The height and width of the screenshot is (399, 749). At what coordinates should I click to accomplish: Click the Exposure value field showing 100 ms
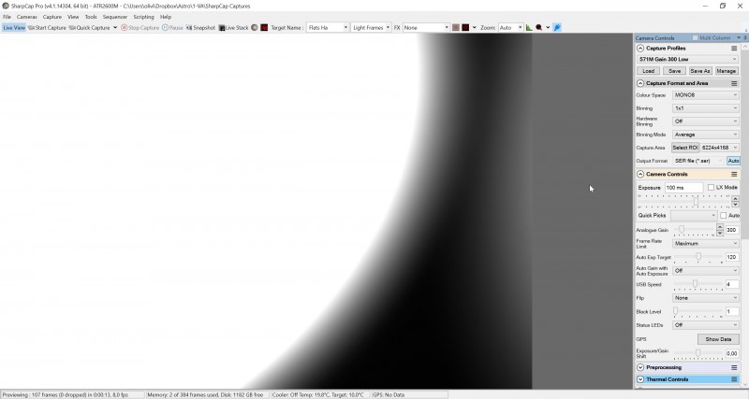tap(683, 187)
